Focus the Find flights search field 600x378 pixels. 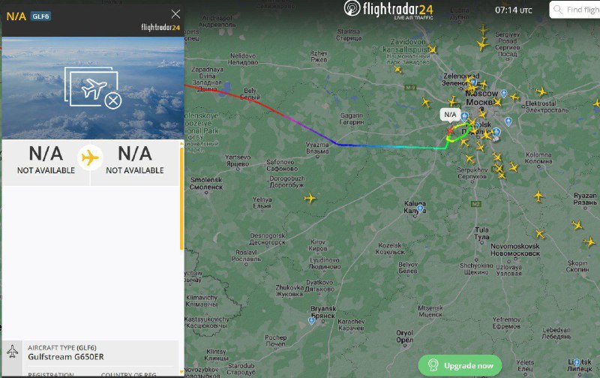[574, 10]
